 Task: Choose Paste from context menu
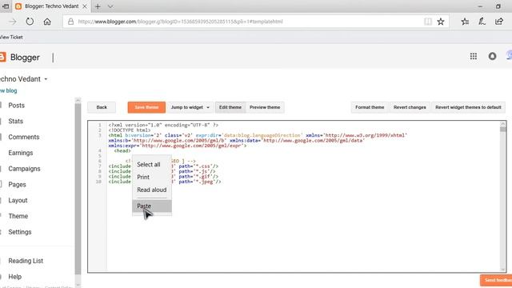coord(152,206)
